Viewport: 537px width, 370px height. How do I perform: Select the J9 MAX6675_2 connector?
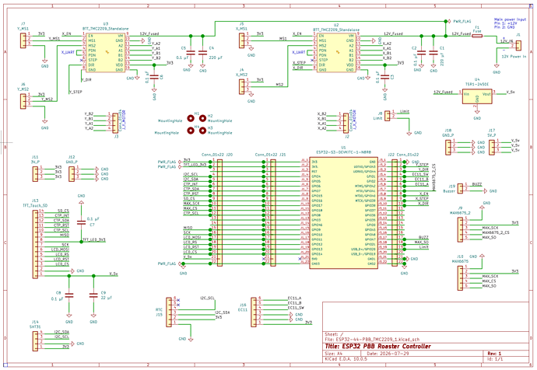coord(460,229)
